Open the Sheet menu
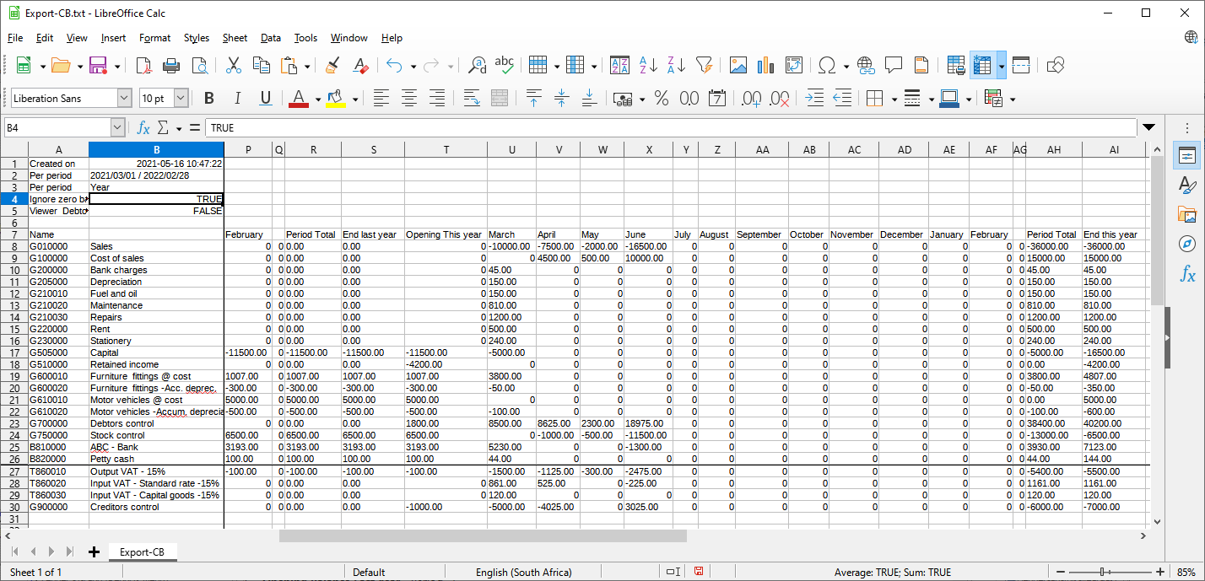Screen dimensions: 1205x581 point(235,38)
